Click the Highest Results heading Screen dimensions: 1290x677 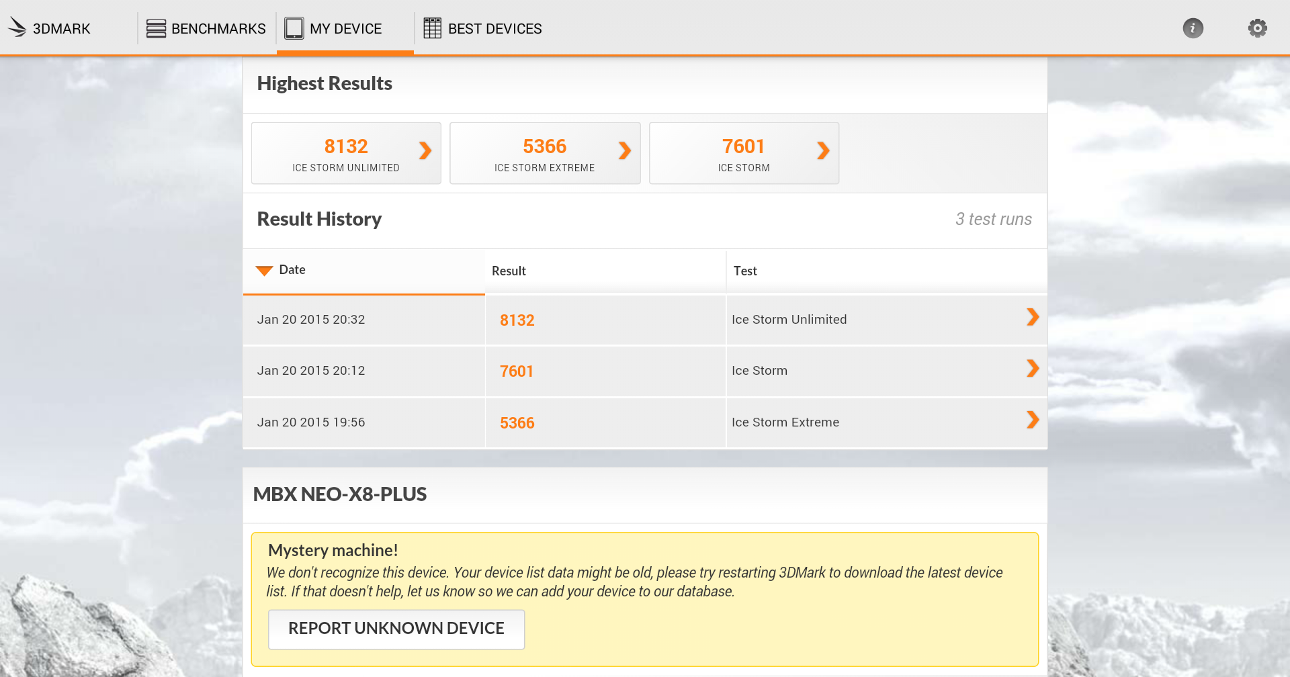point(325,83)
